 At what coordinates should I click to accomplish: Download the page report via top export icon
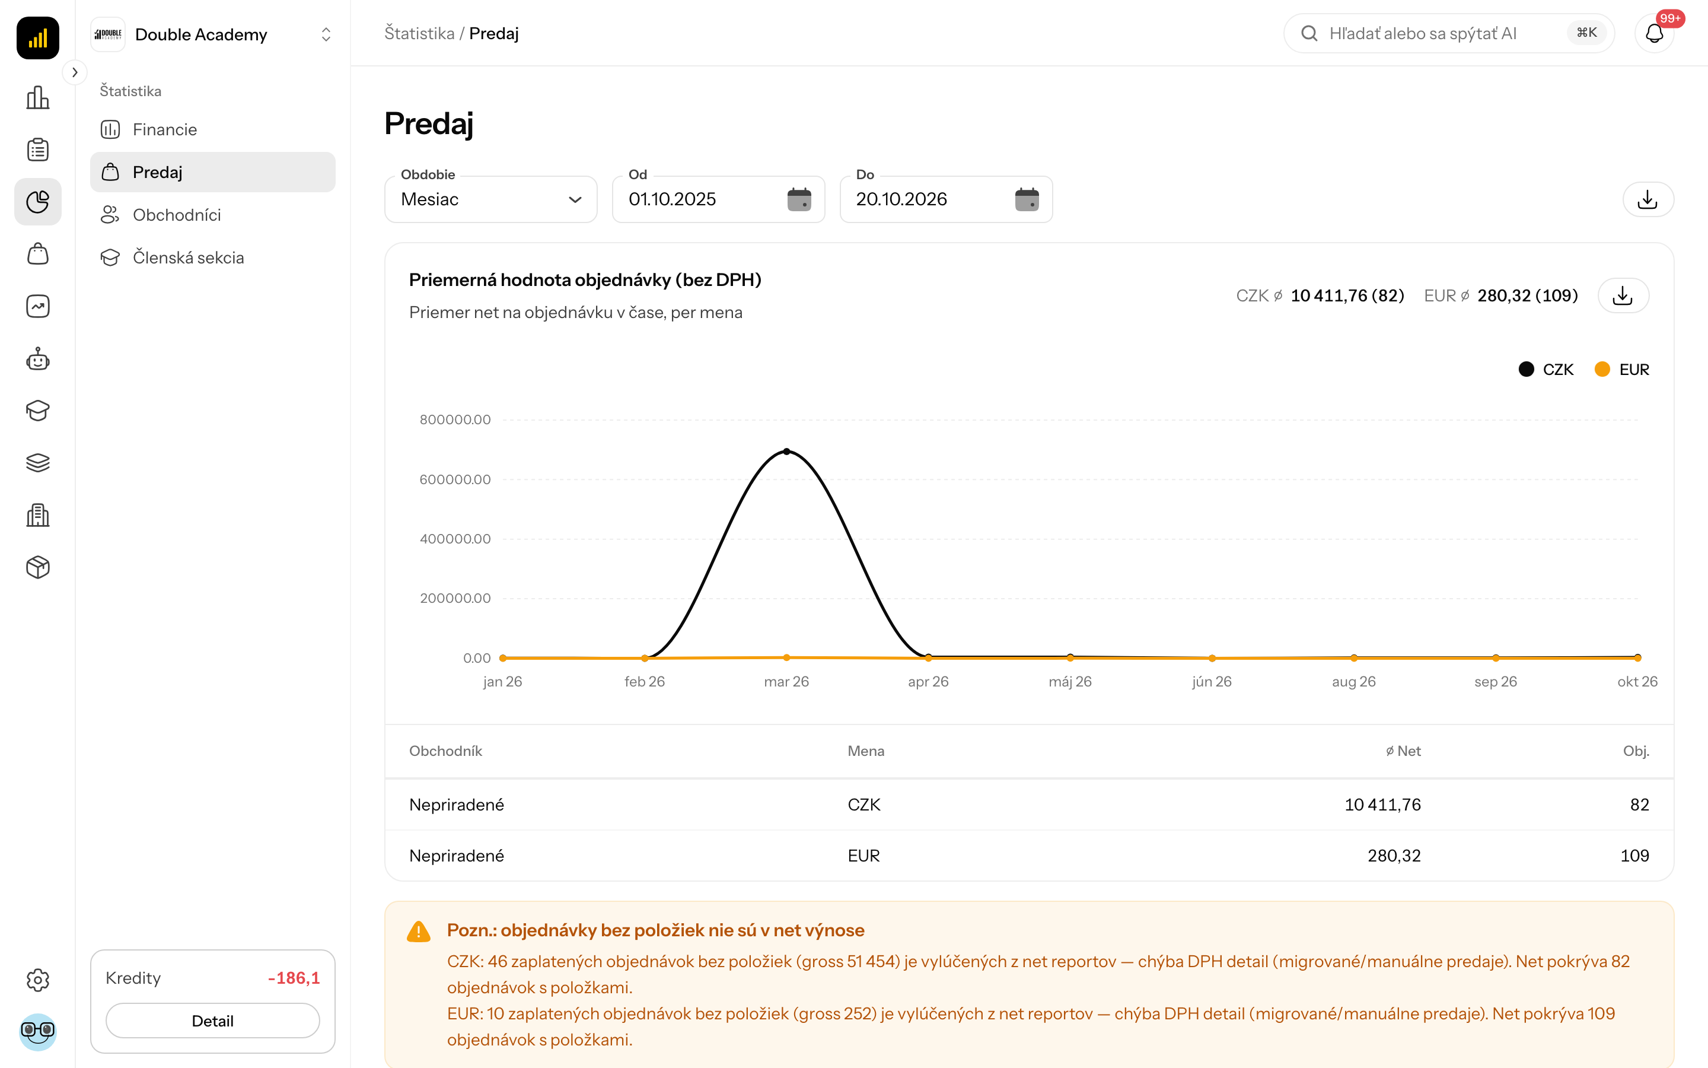[1648, 199]
